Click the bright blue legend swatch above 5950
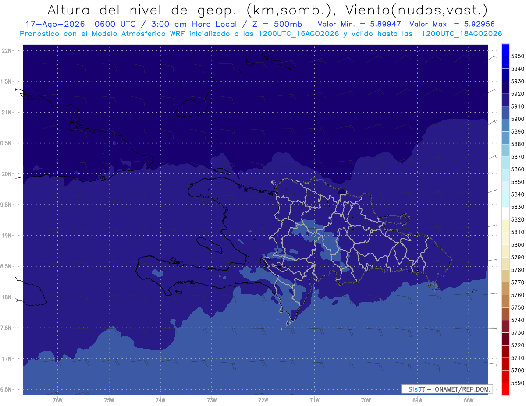This screenshot has height=406, width=526. click(x=505, y=50)
